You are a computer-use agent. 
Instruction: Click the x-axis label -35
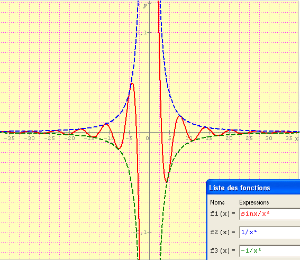pyautogui.click(x=10, y=138)
